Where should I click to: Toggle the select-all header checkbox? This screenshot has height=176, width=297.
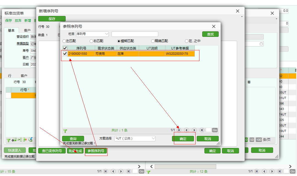[x=65, y=48]
